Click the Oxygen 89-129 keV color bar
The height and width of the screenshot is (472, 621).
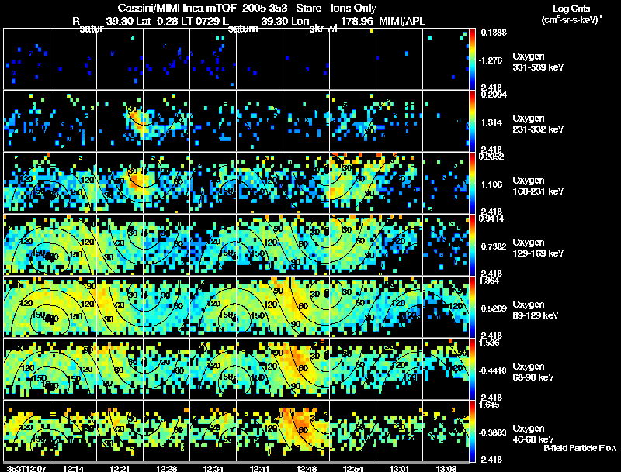pos(472,307)
